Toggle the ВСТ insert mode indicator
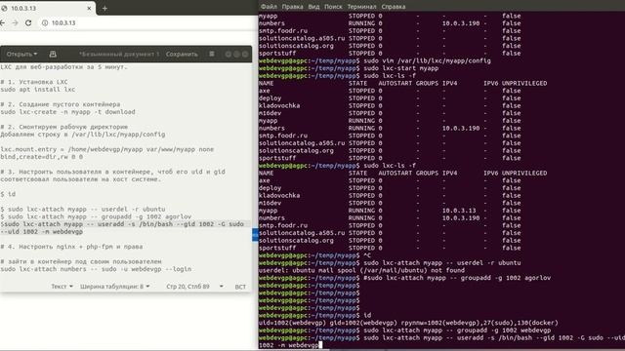Viewport: 625px width, 351px height. click(x=240, y=287)
